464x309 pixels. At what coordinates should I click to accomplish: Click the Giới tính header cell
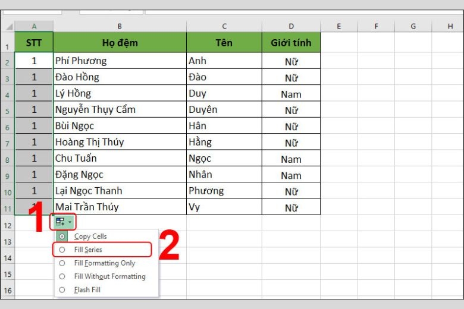pos(291,42)
